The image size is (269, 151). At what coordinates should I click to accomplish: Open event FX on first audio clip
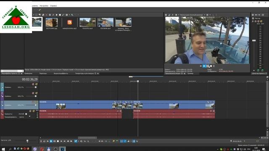(x=118, y=111)
